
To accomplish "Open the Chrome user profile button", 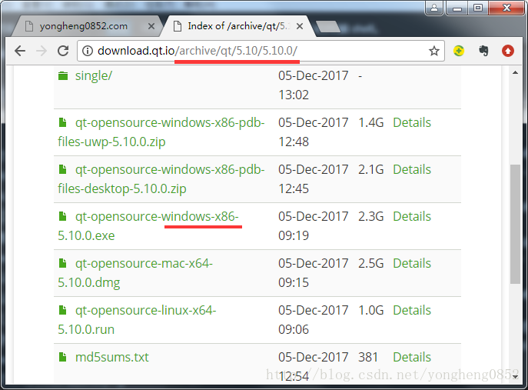I will click(434, 8).
